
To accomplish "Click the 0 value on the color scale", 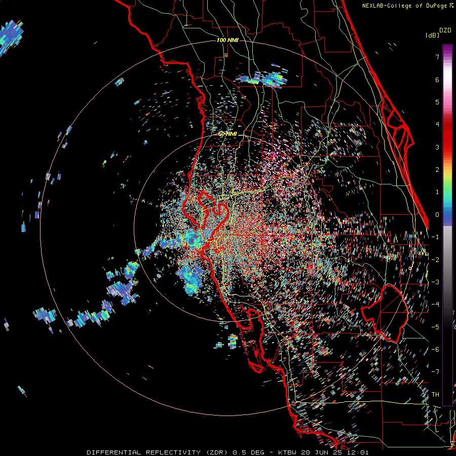I will click(437, 215).
